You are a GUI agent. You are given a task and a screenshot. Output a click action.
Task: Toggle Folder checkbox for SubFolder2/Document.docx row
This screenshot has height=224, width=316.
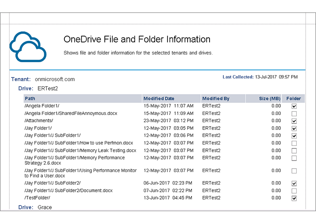tap(294, 191)
